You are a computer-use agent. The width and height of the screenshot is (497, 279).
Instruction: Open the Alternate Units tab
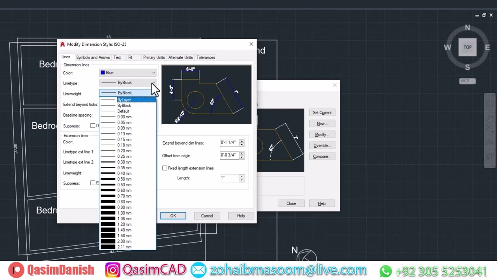181,57
